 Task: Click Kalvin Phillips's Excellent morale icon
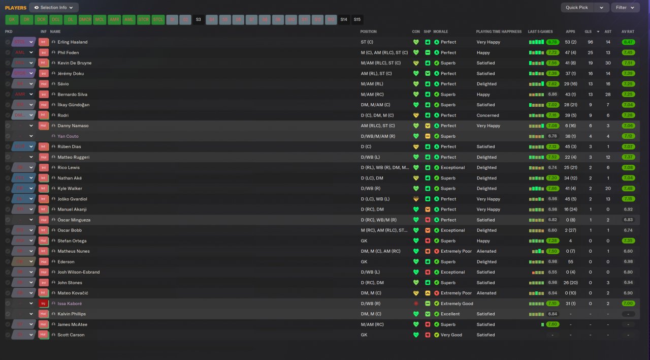click(x=437, y=314)
